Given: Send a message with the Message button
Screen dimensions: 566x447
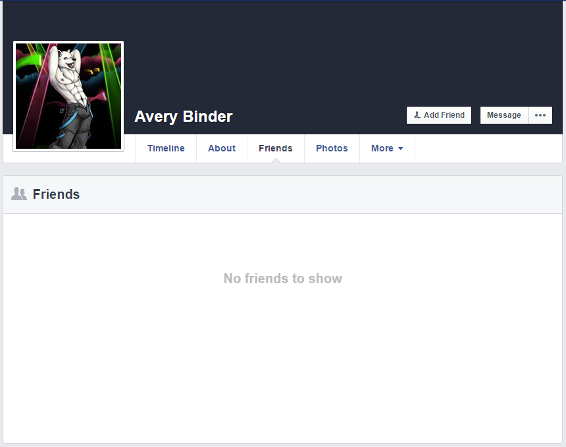Looking at the screenshot, I should tap(504, 115).
